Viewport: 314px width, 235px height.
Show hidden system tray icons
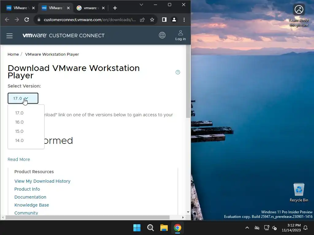[x=247, y=228]
